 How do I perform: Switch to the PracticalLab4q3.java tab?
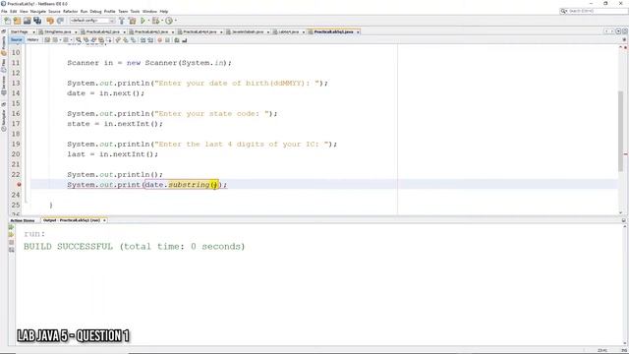(151, 31)
